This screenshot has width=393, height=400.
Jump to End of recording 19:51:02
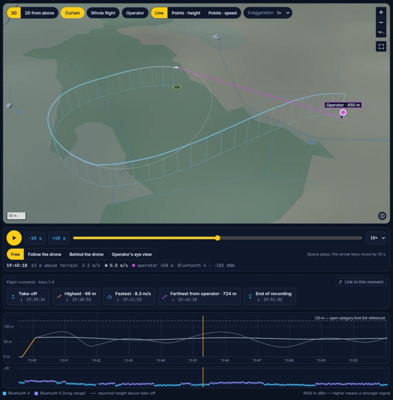(270, 296)
